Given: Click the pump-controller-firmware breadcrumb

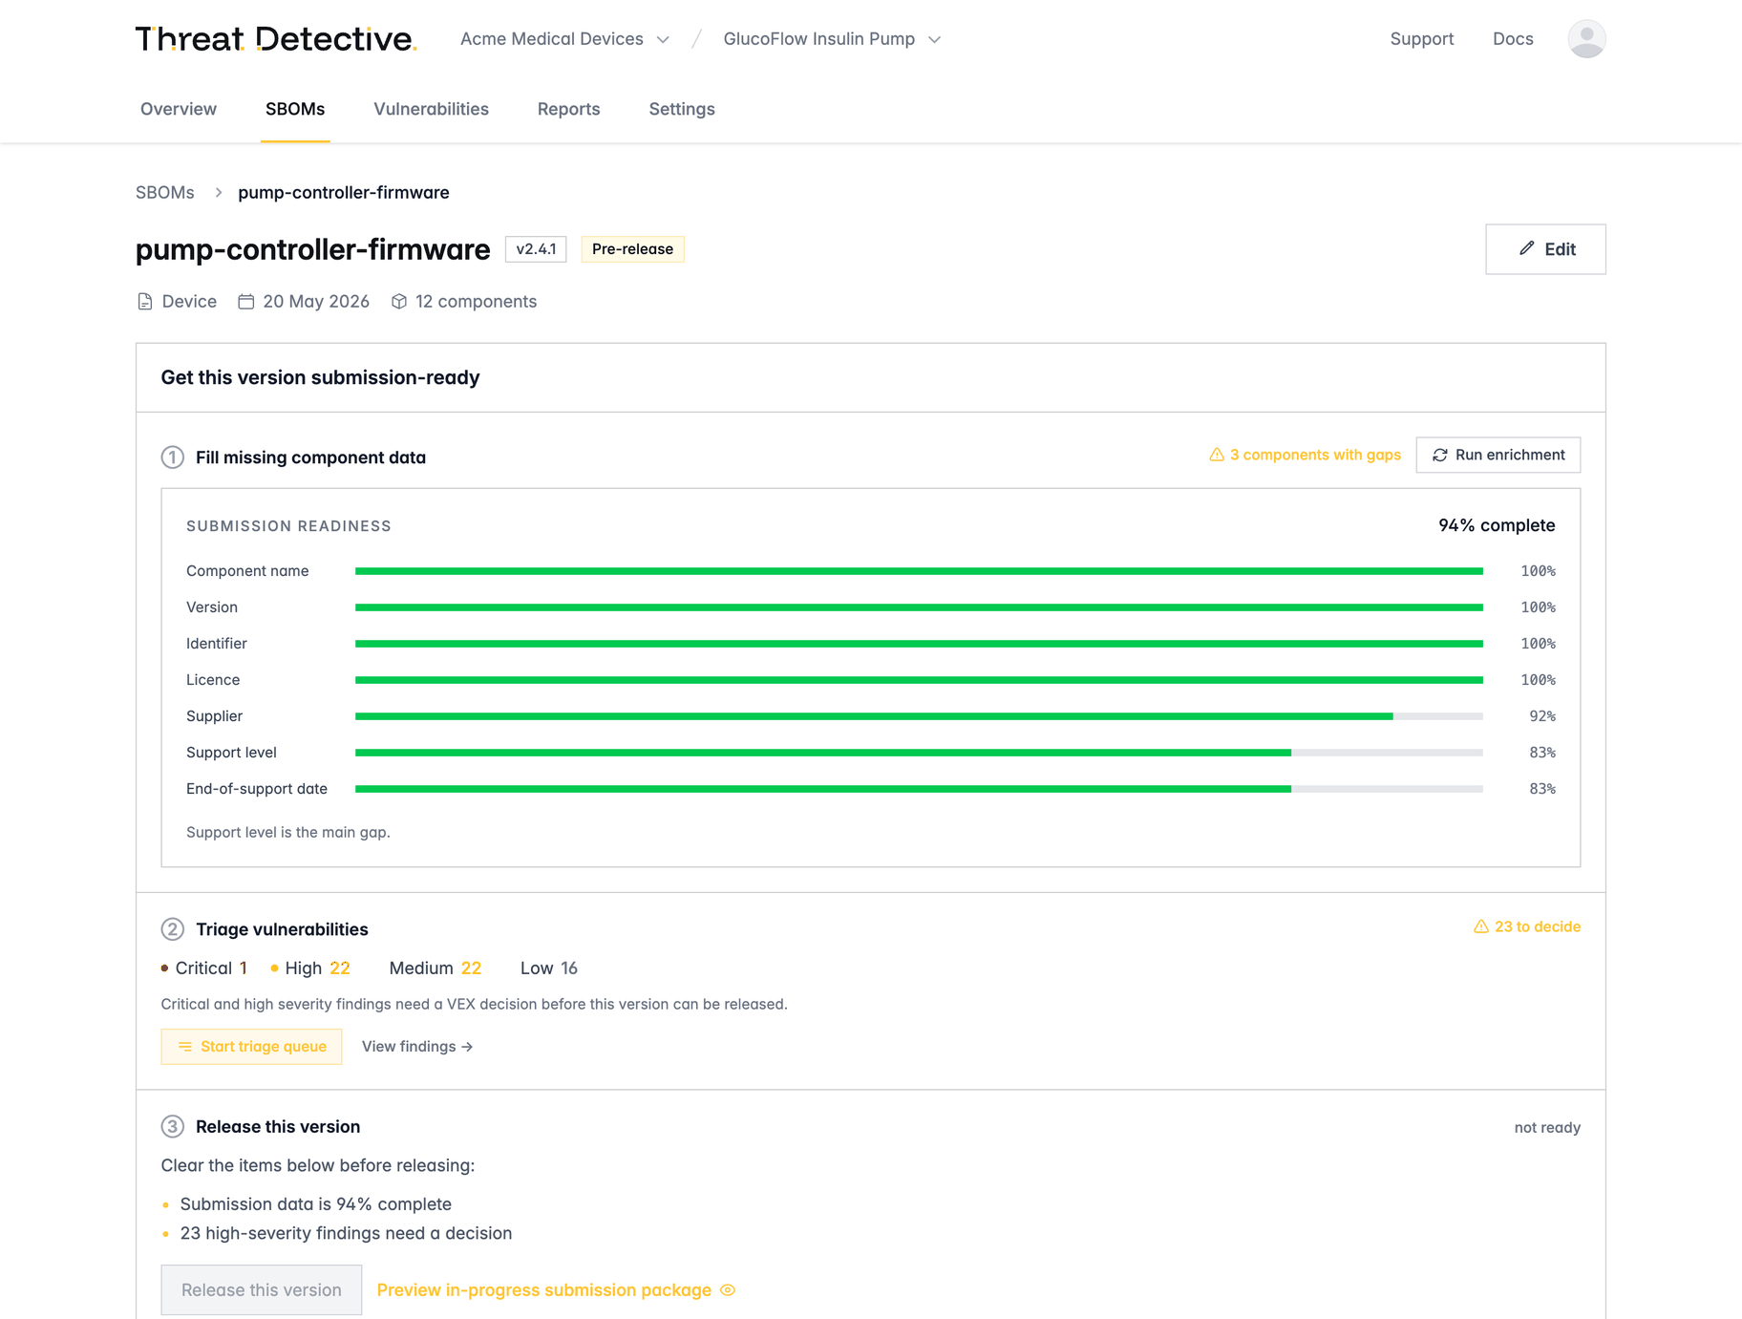Looking at the screenshot, I should click(344, 193).
